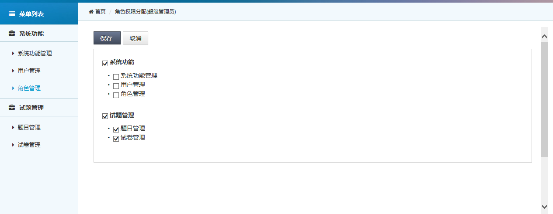
Task: Collapse the 试题管理 sidebar section header
Action: click(x=39, y=108)
